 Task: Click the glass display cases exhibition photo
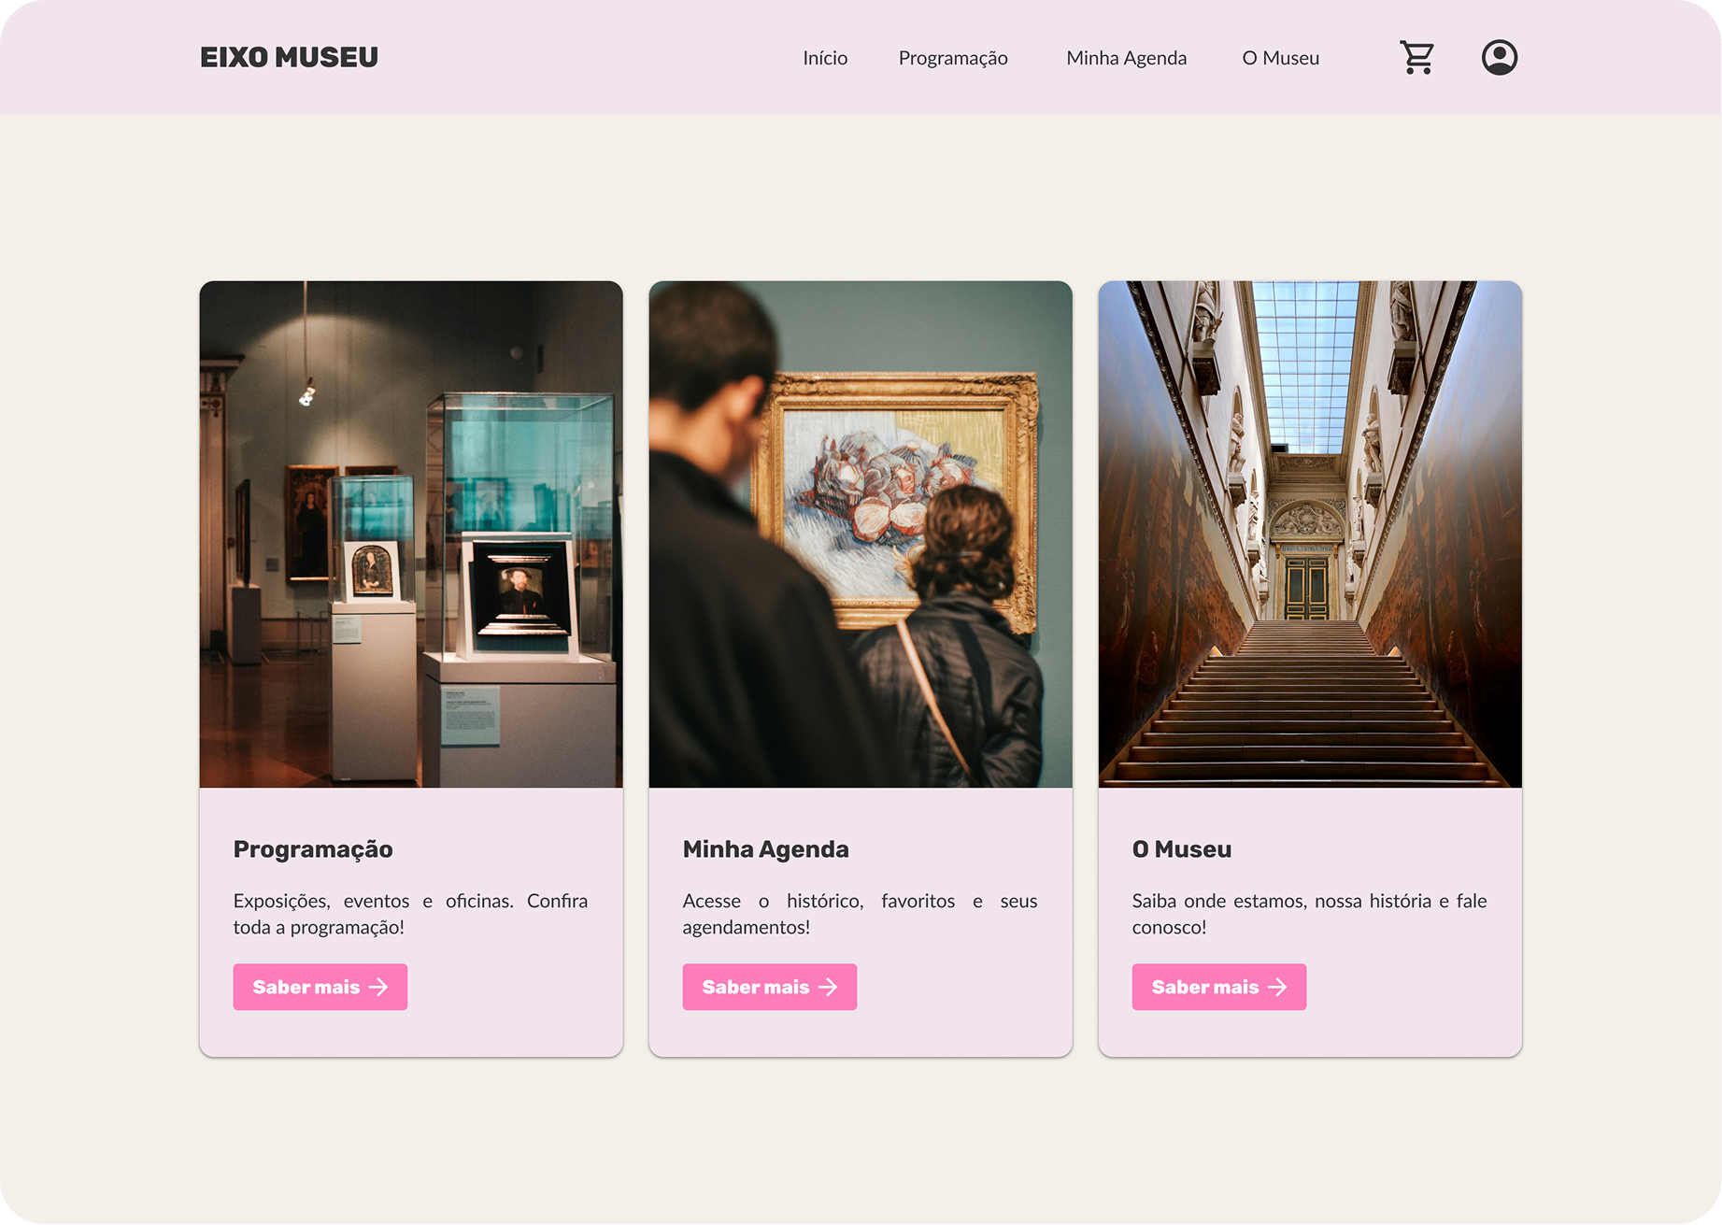(411, 534)
